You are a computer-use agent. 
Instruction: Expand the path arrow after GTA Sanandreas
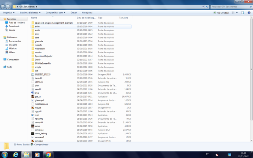[x=37, y=7]
